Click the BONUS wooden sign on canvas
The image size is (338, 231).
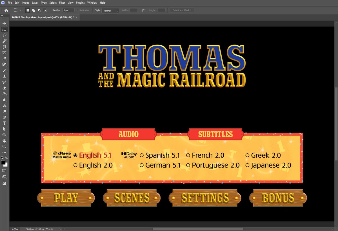tap(278, 198)
